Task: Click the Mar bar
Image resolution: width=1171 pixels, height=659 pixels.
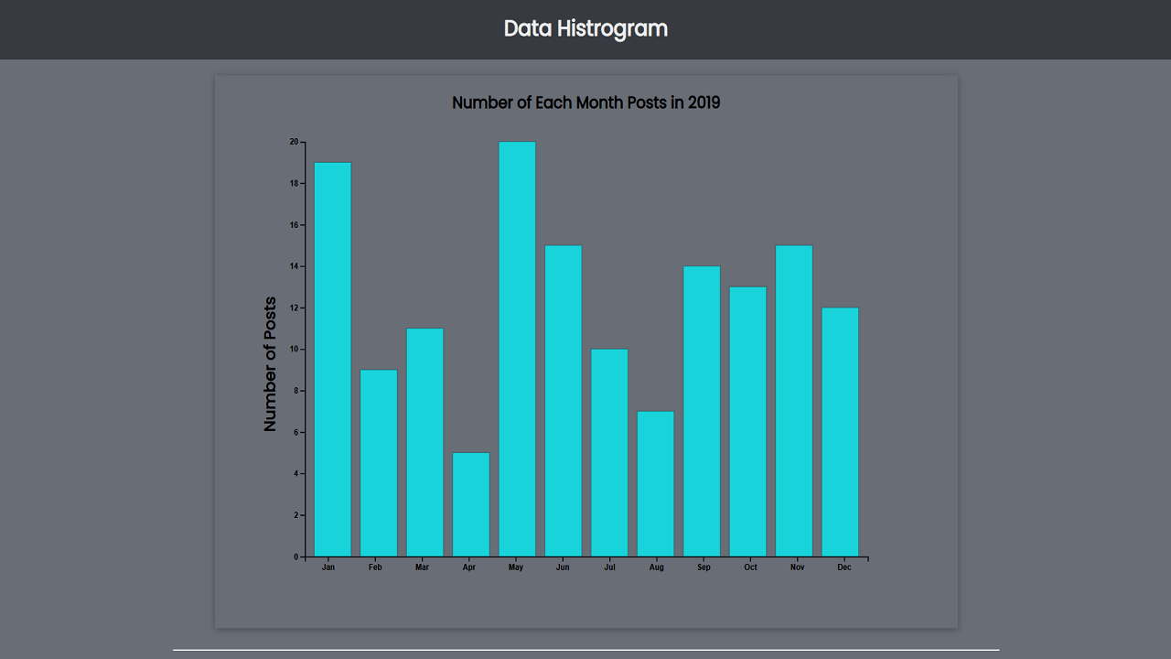Action: 424,442
